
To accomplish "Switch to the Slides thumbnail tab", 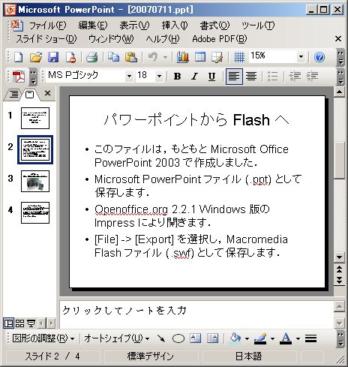I will pyautogui.click(x=29, y=95).
